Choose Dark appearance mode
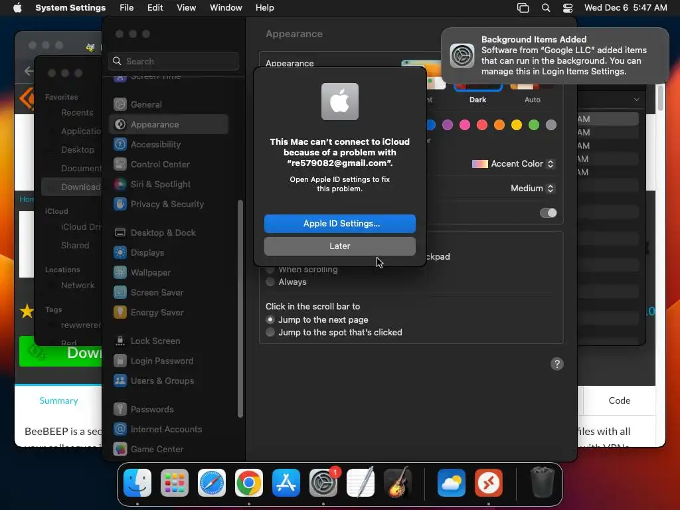680x510 pixels. (x=477, y=93)
